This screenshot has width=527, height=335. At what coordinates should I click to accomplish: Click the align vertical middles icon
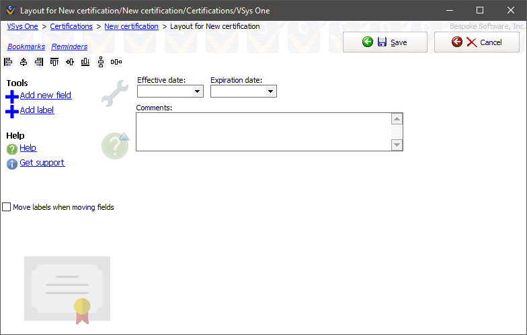pyautogui.click(x=70, y=62)
